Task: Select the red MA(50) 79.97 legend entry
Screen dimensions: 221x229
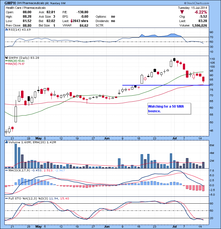Action: point(15,64)
